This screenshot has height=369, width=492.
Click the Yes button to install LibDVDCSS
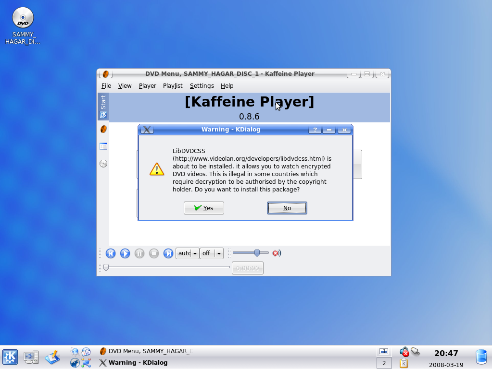pos(203,208)
